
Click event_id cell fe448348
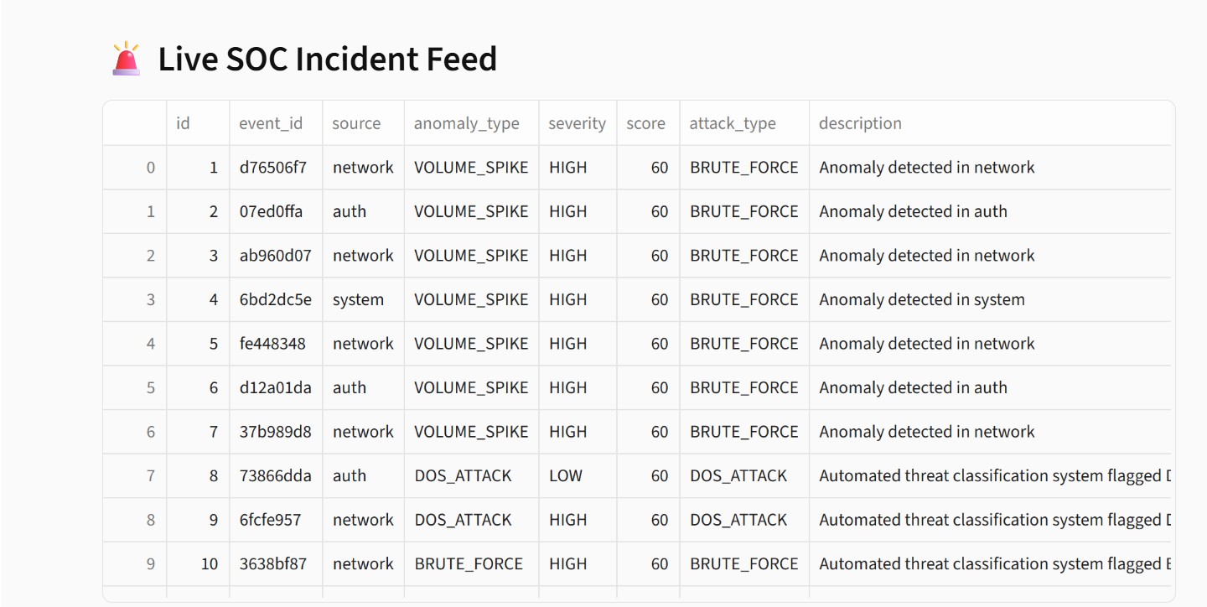coord(276,344)
